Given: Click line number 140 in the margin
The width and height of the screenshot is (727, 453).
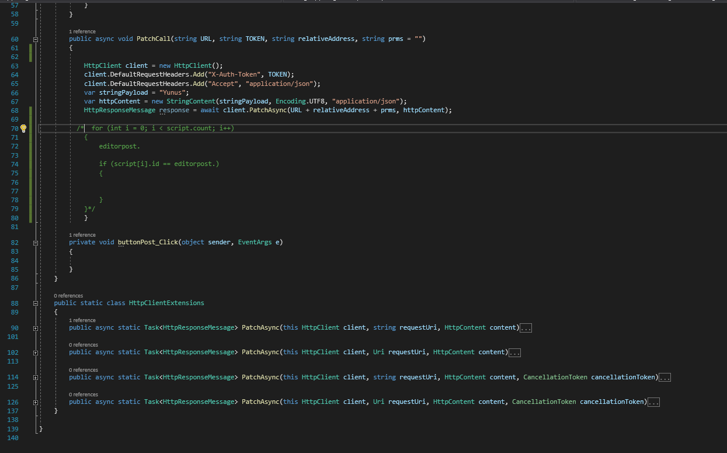Looking at the screenshot, I should (13, 438).
